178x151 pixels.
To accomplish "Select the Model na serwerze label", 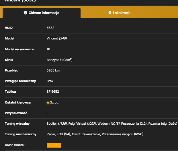I will 19,49.
